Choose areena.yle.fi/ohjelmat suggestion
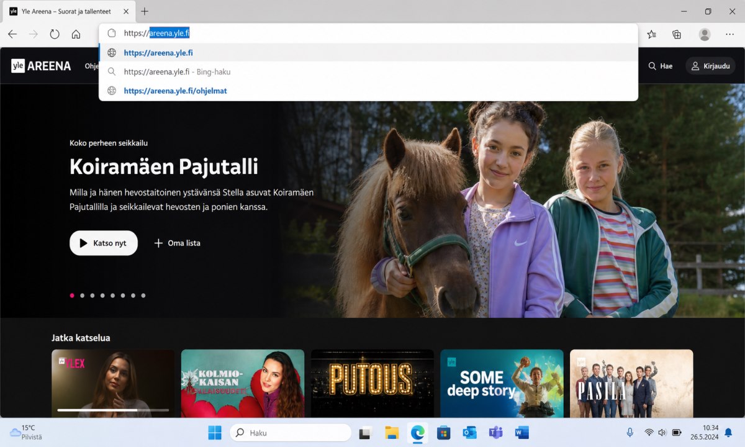 coord(369,91)
